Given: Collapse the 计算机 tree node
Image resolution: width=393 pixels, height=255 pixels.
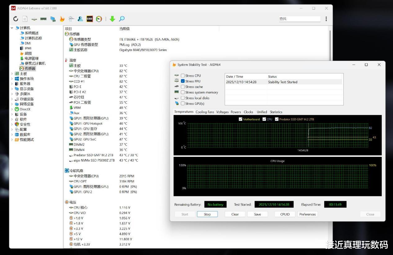Looking at the screenshot, I should coord(12,28).
